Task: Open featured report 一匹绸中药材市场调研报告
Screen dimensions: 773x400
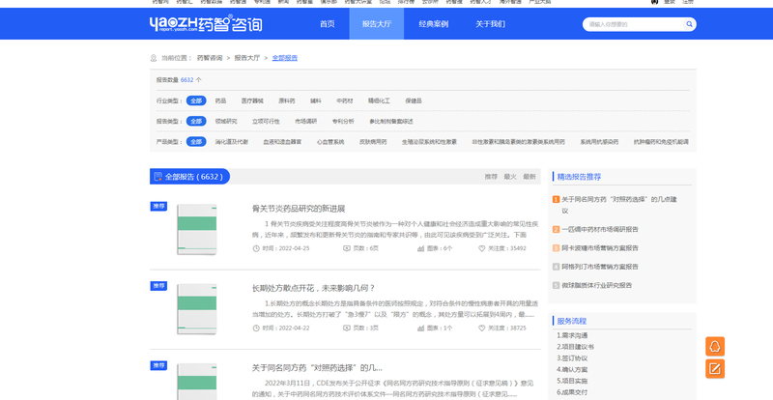Action: pos(600,229)
